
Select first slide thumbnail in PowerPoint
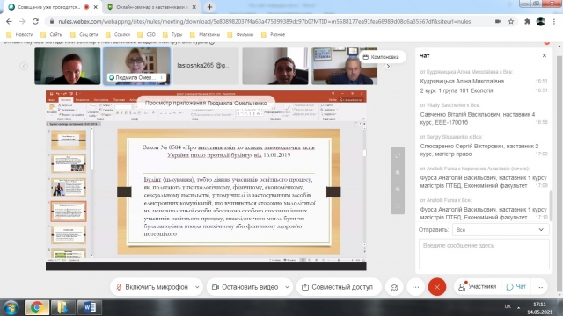69,140
